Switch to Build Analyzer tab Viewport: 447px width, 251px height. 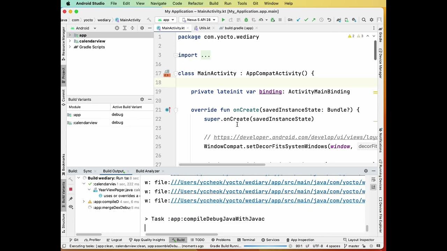[x=147, y=171]
